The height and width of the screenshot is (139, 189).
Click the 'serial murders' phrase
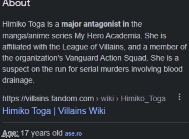click(104, 69)
